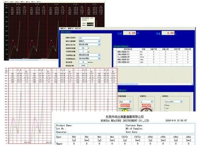This screenshot has width=200, height=145.
Task: Select the second stroke unit radio button
Action: (165, 108)
